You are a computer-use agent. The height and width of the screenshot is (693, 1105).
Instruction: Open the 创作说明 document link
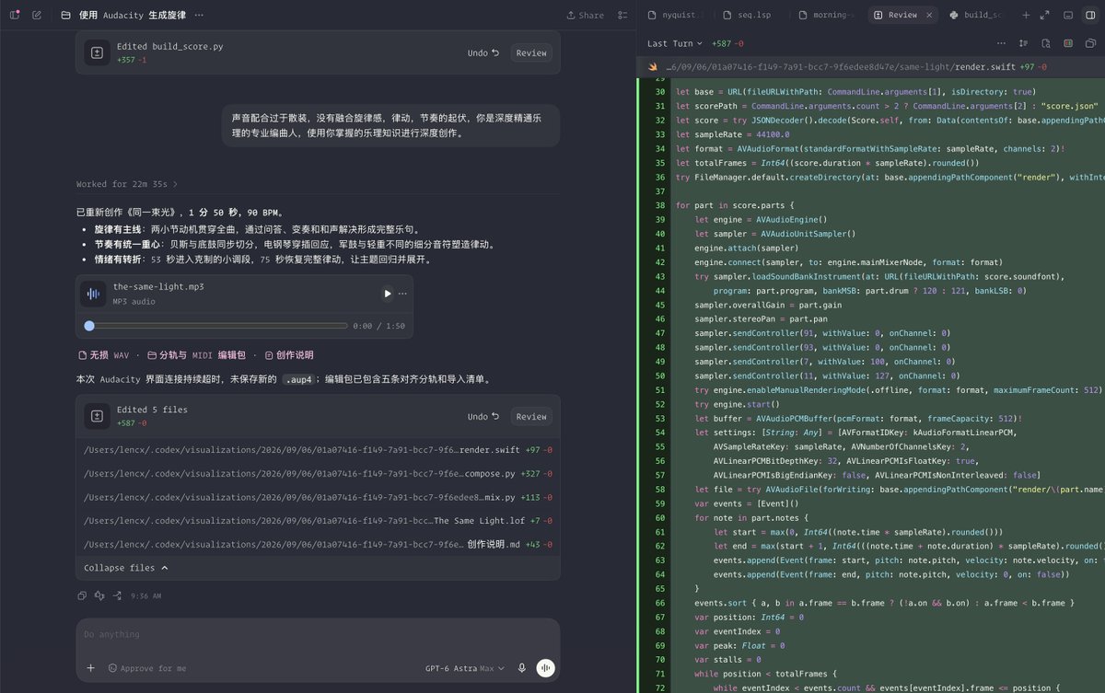pyautogui.click(x=289, y=355)
